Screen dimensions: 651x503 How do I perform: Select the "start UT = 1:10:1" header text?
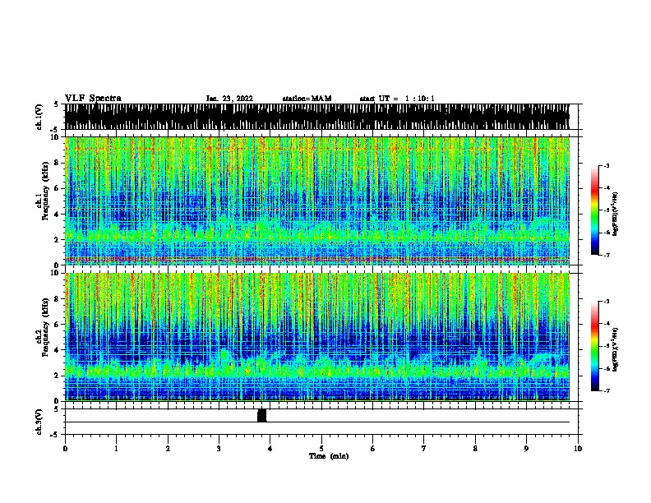[x=397, y=99]
